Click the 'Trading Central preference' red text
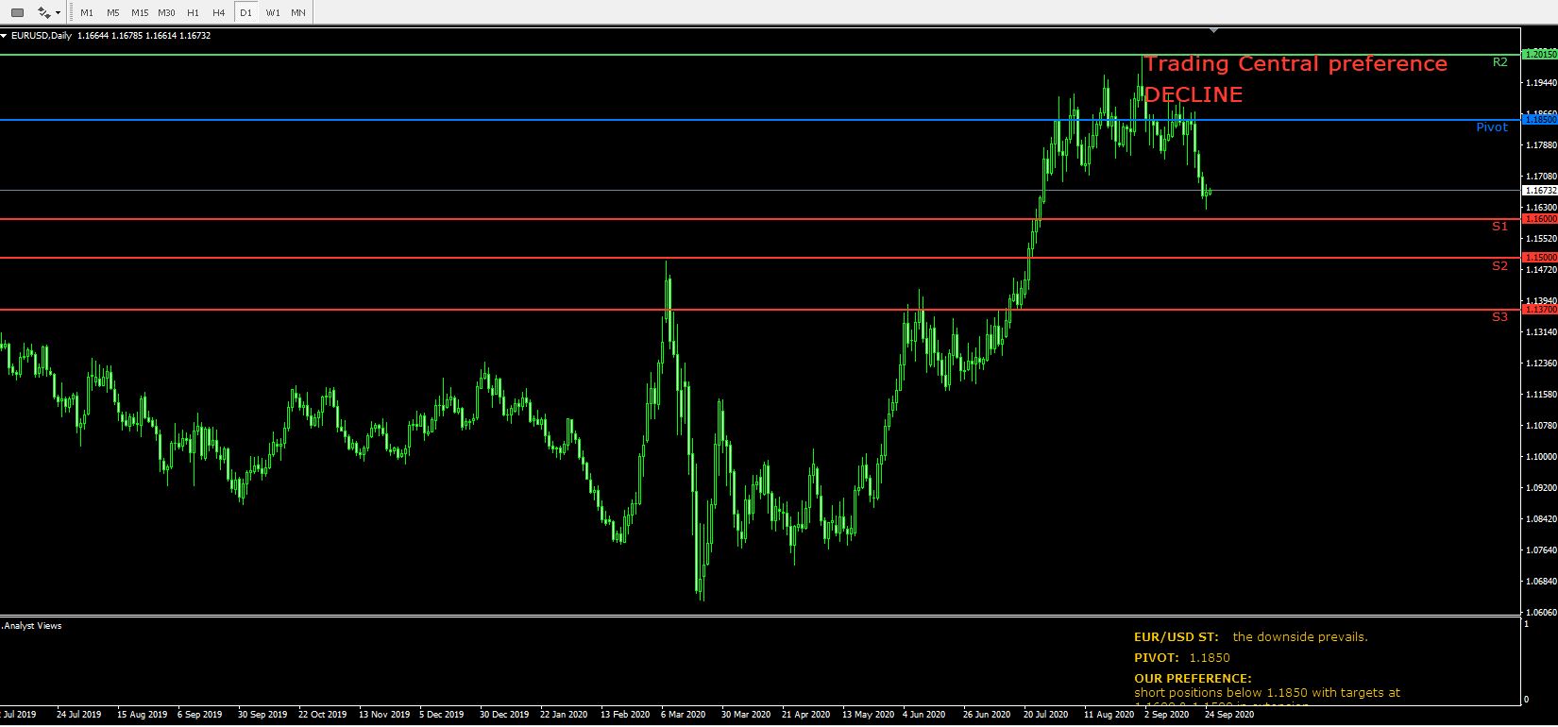The height and width of the screenshot is (727, 1558). pos(1296,64)
